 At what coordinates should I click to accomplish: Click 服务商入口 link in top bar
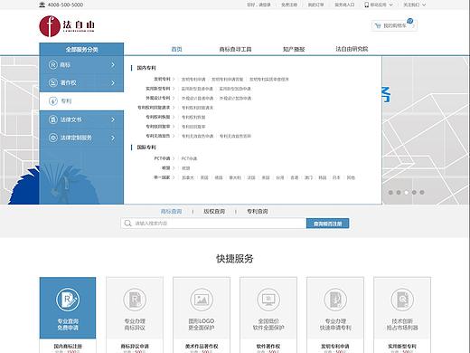click(x=344, y=5)
